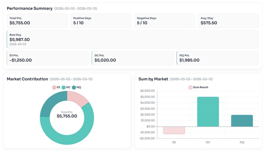Click the negative ES bar in Sum by Market
This screenshot has width=267, height=151.
coord(174,130)
